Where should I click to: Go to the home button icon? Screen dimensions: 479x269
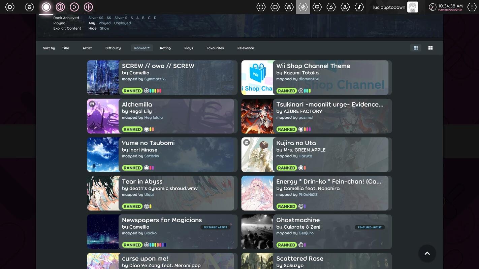(x=30, y=7)
